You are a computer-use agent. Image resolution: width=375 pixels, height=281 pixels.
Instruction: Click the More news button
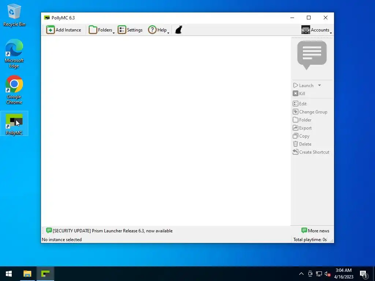[315, 231]
